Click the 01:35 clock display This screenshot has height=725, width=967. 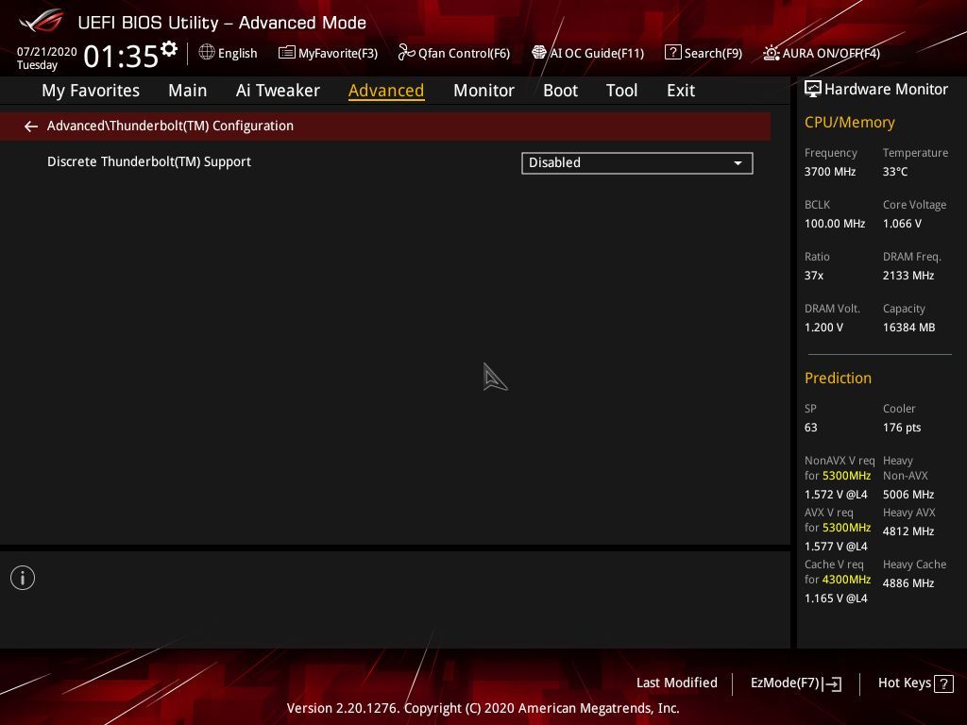point(121,56)
